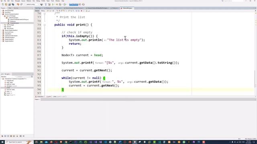The height and width of the screenshot is (144, 257).
Task: Click the New Project toolbar icon
Action: (x=6, y=4)
